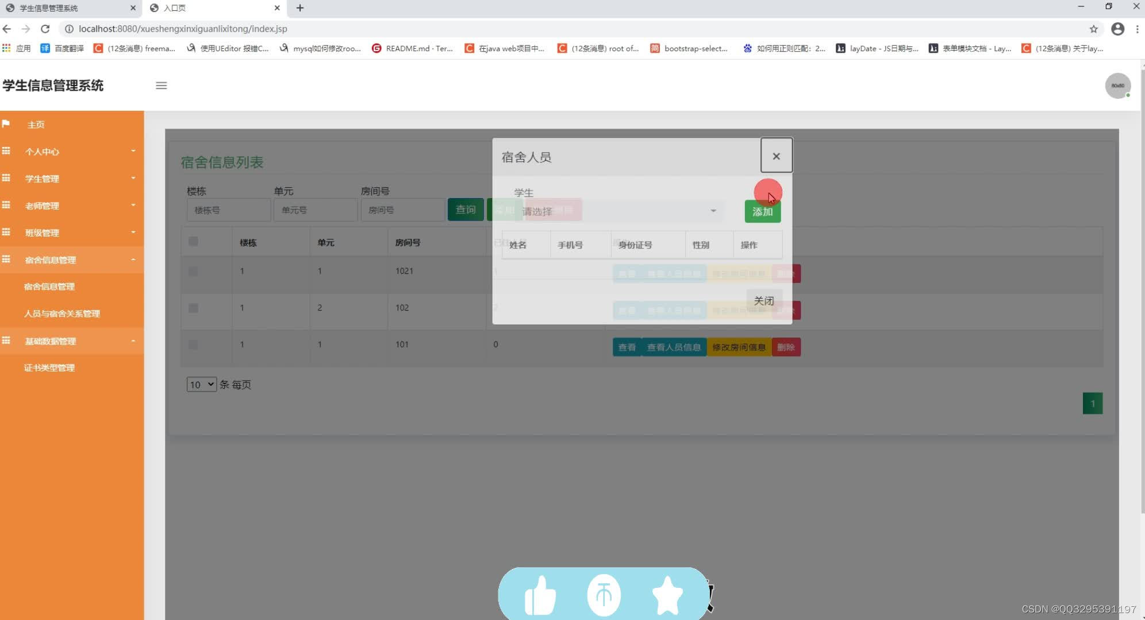Image resolution: width=1145 pixels, height=620 pixels.
Task: Click 删除 for room 101
Action: (x=786, y=347)
